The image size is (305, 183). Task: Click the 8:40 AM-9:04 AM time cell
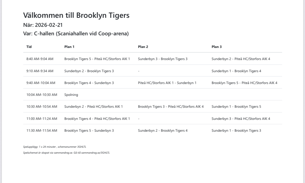[x=40, y=59]
